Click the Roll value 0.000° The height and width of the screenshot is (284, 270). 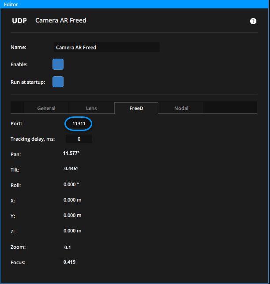coord(71,184)
